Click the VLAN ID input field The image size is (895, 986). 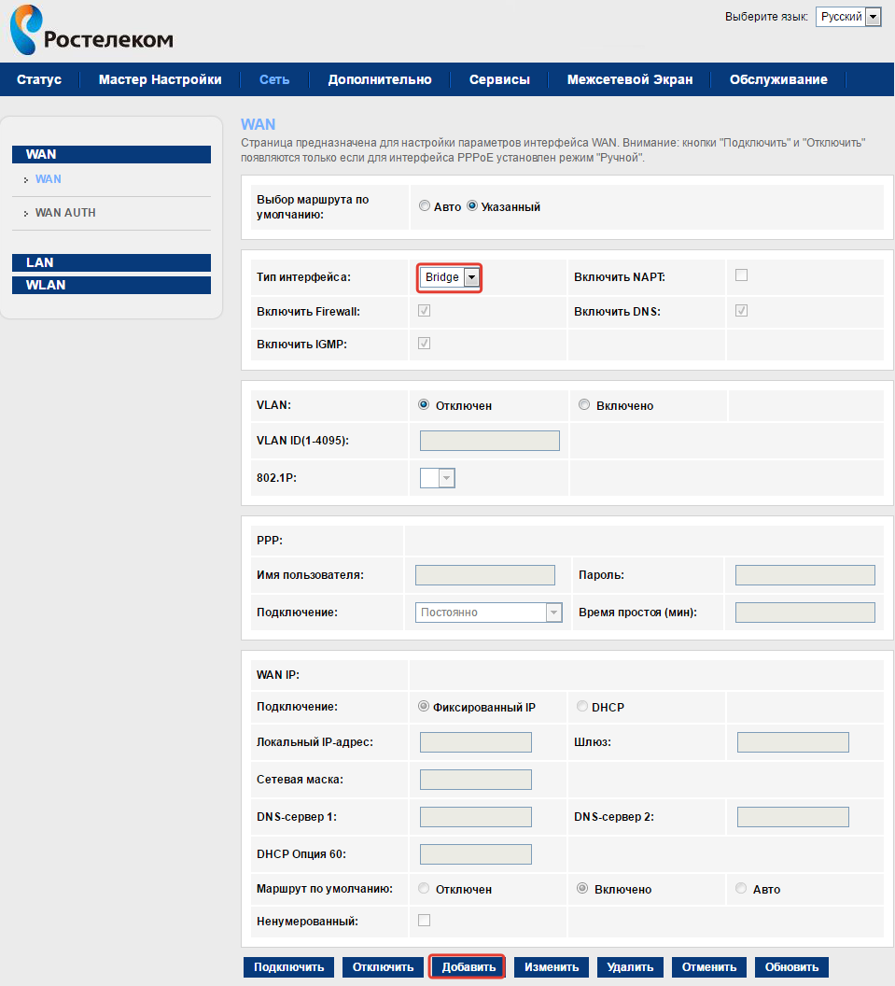[x=489, y=441]
